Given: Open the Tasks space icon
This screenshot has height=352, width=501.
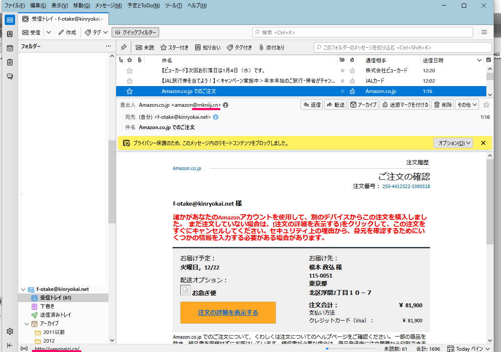Looking at the screenshot, I should coord(10,62).
